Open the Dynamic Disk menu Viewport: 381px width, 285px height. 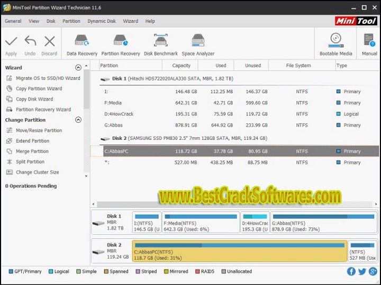(102, 21)
